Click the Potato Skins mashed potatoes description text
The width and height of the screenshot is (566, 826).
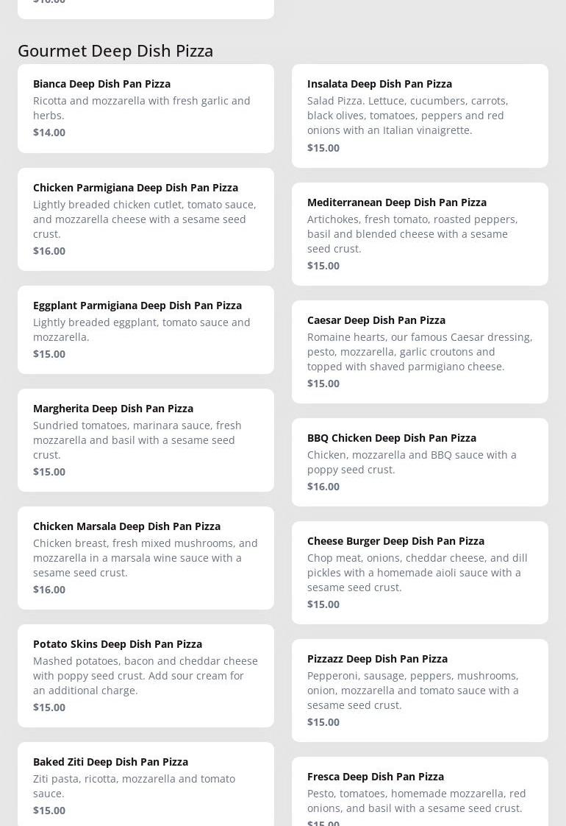click(146, 676)
